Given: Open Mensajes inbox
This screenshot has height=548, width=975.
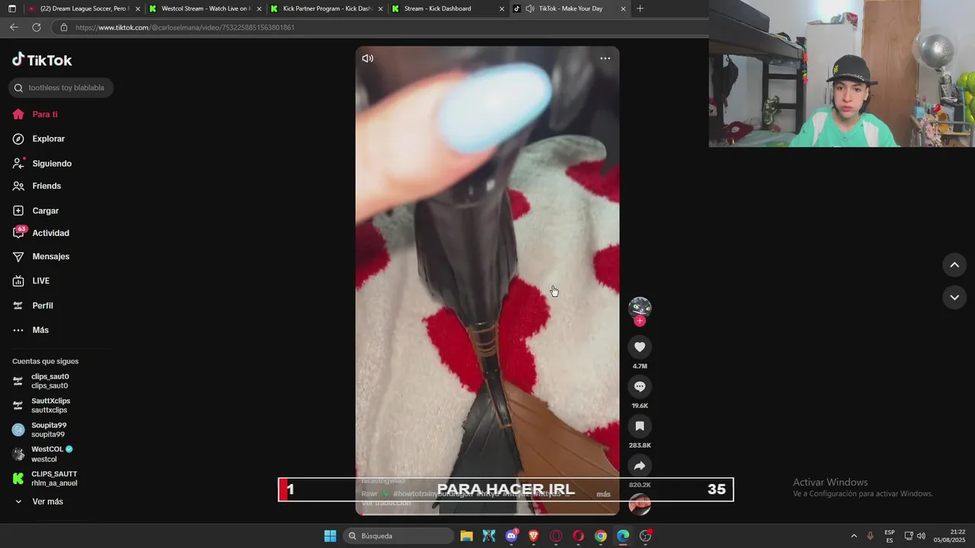Looking at the screenshot, I should pos(41,256).
